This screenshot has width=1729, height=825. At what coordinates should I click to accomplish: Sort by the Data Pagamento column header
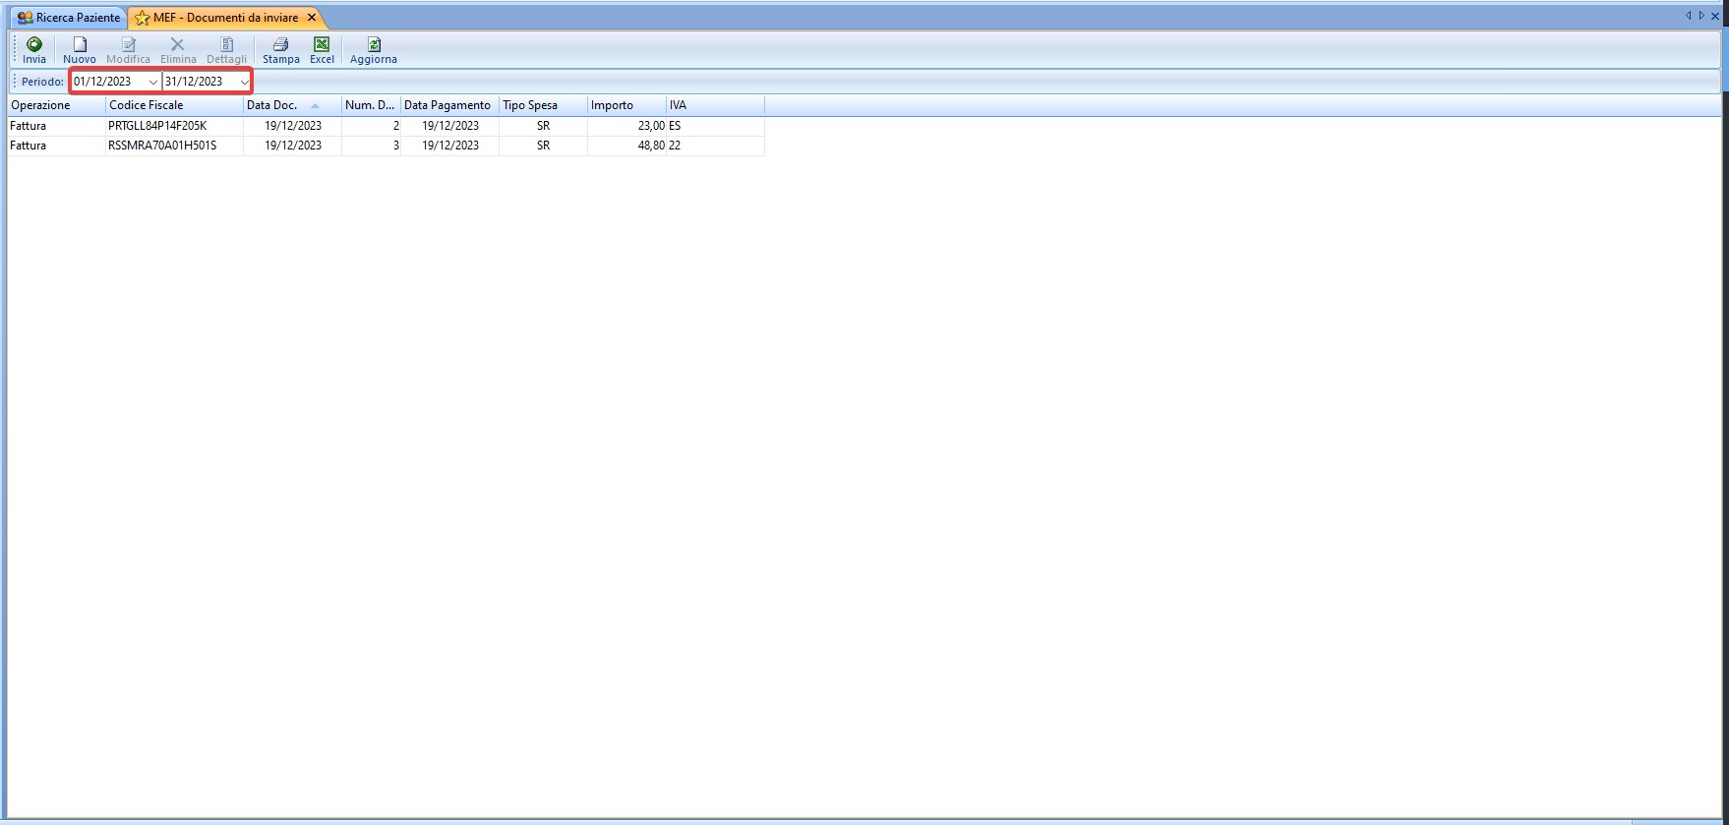click(x=449, y=105)
